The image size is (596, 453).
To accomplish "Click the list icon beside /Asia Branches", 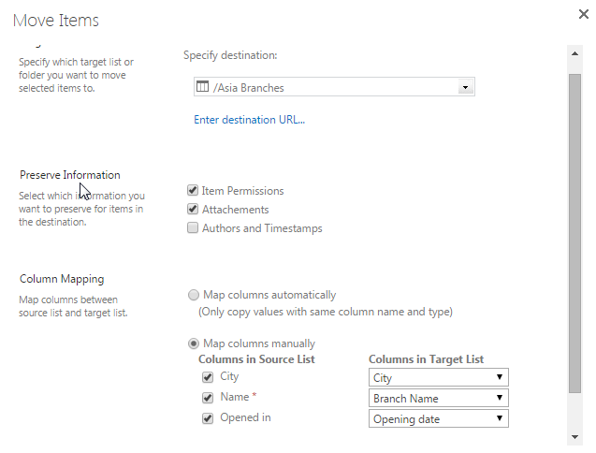I will click(x=202, y=87).
